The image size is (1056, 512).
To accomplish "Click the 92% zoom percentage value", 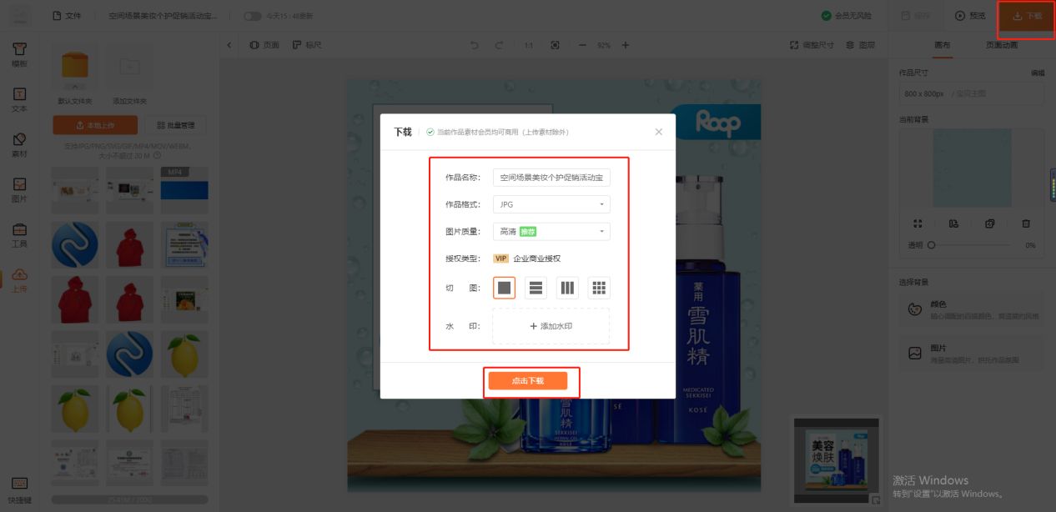I will click(x=604, y=45).
